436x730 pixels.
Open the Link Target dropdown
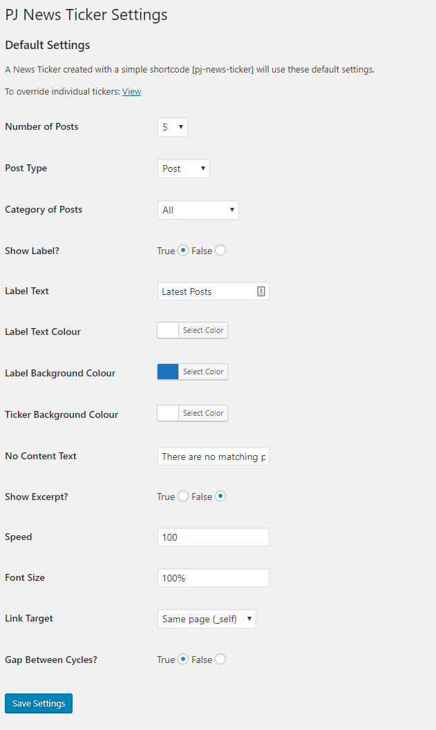point(207,619)
